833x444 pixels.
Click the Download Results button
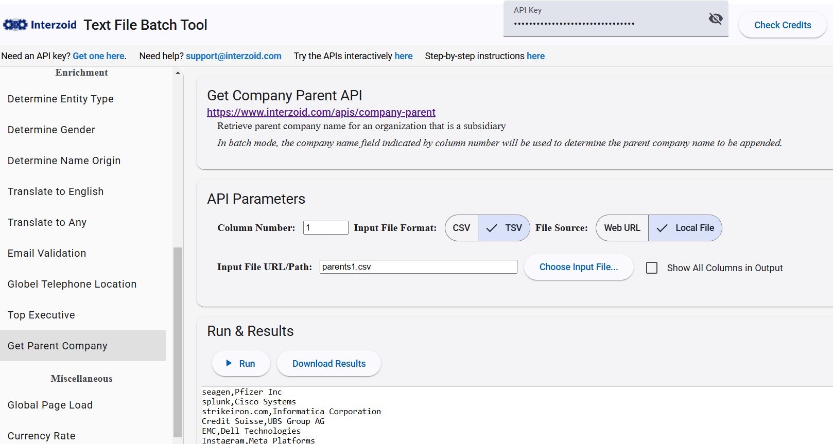[329, 364]
